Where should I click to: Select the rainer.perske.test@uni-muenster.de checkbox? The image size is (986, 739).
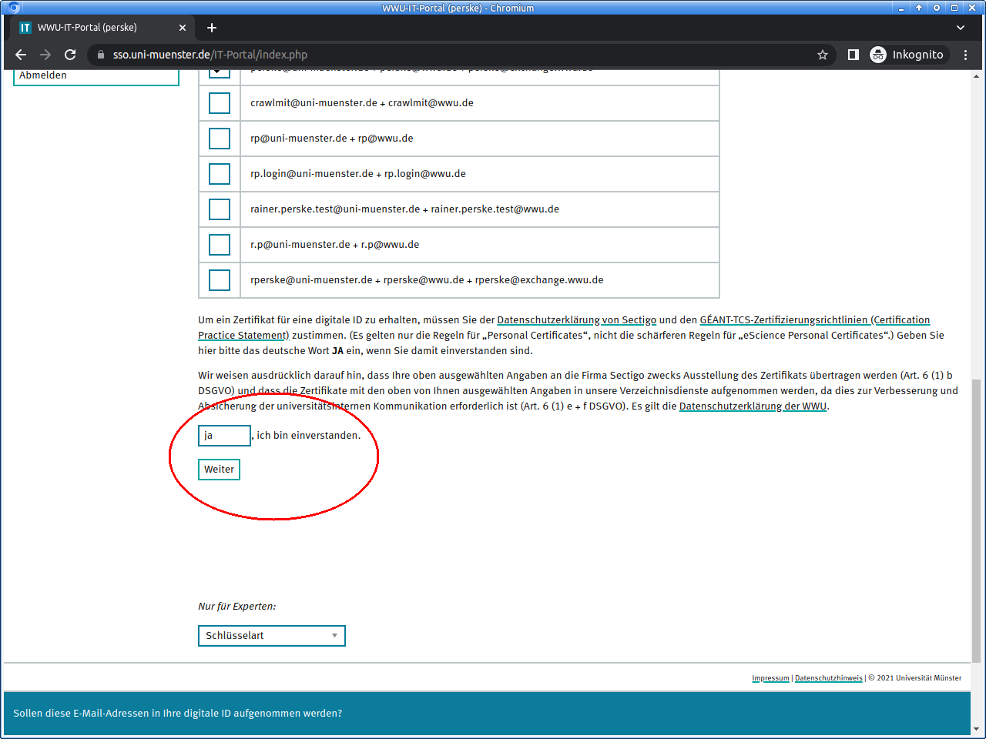[220, 209]
